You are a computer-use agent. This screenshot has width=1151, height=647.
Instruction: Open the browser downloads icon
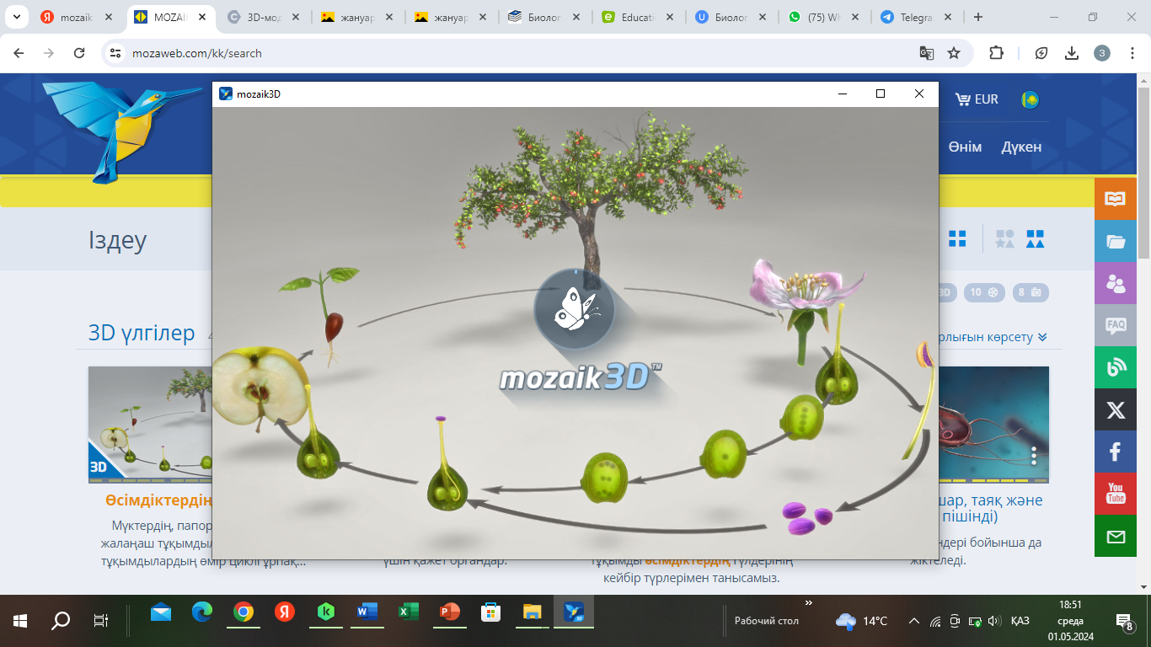tap(1072, 53)
